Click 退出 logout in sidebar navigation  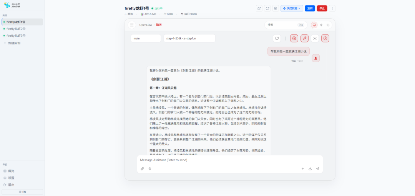(x=22, y=185)
